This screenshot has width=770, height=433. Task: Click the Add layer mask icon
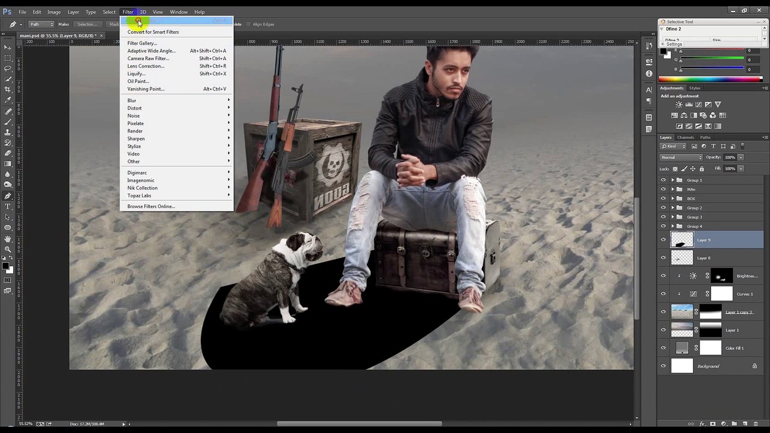point(713,424)
